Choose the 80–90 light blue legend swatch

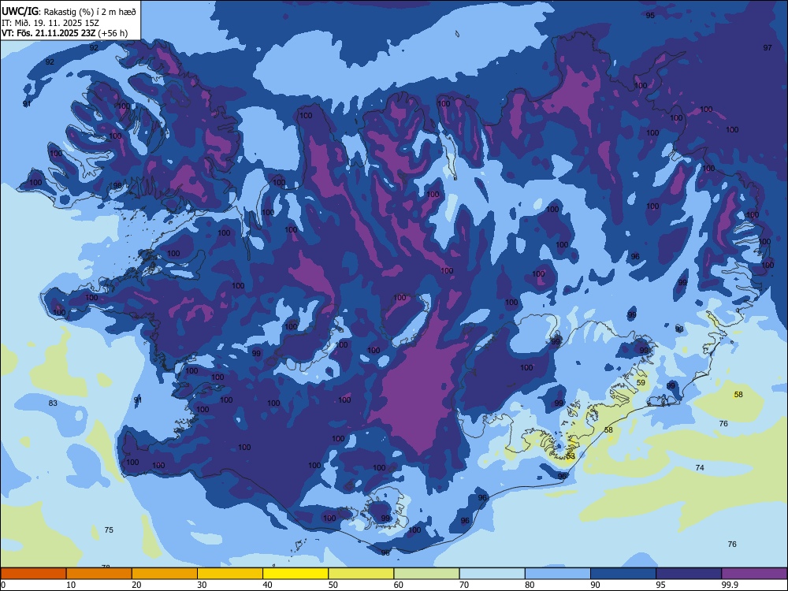click(x=558, y=574)
